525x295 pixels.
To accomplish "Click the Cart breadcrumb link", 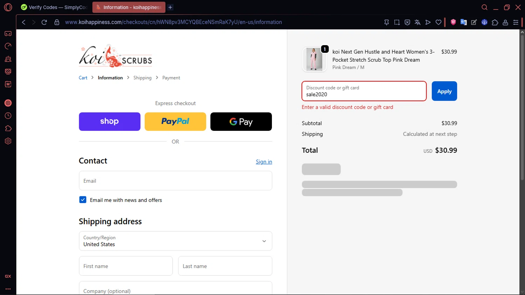I will click(x=83, y=78).
